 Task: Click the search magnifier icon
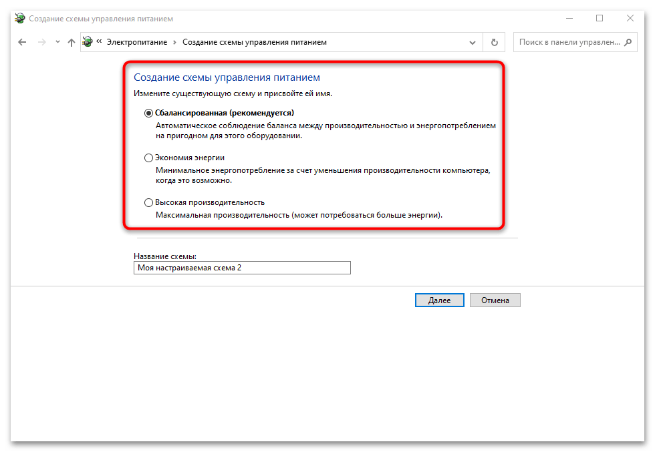click(628, 42)
